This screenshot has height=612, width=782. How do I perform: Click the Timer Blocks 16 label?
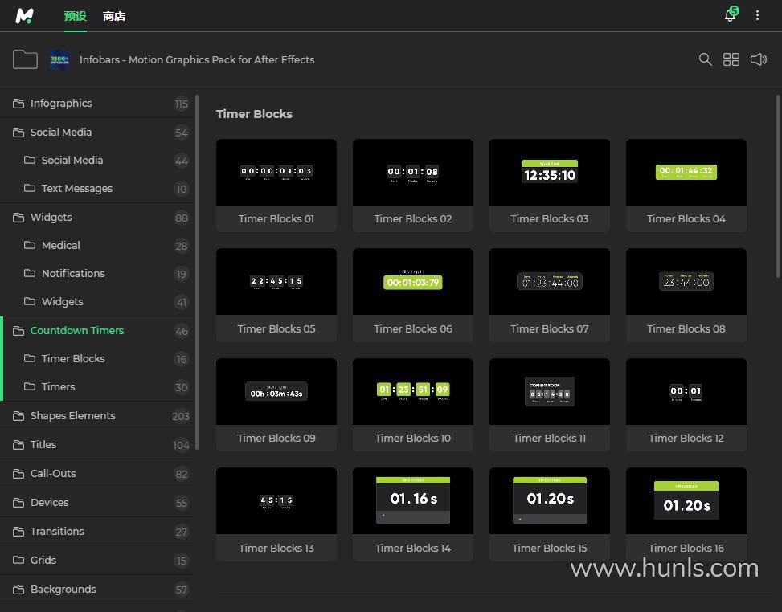click(x=686, y=549)
